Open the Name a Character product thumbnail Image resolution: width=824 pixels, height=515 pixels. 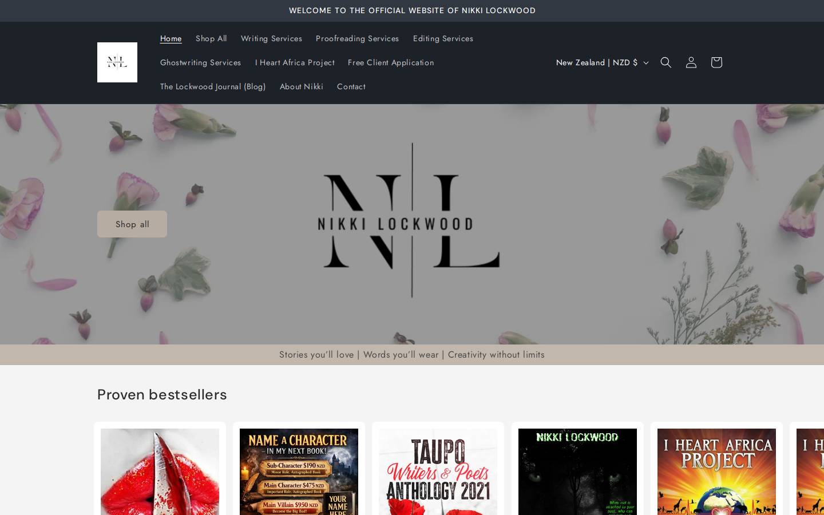click(299, 472)
